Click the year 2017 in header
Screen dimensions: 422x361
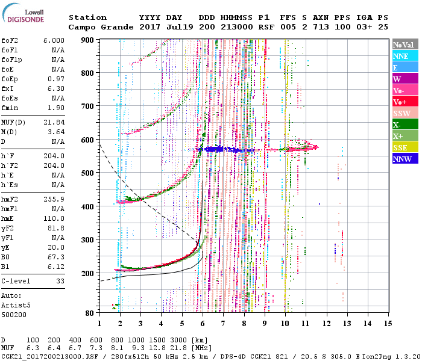(150, 27)
